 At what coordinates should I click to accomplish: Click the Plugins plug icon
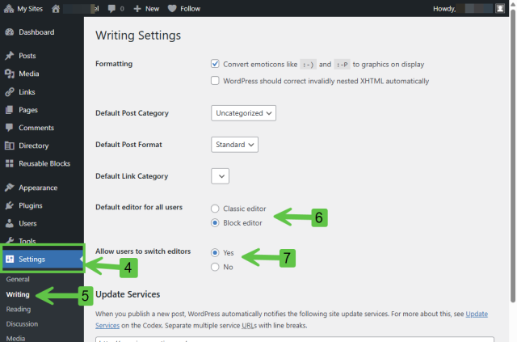tap(10, 205)
